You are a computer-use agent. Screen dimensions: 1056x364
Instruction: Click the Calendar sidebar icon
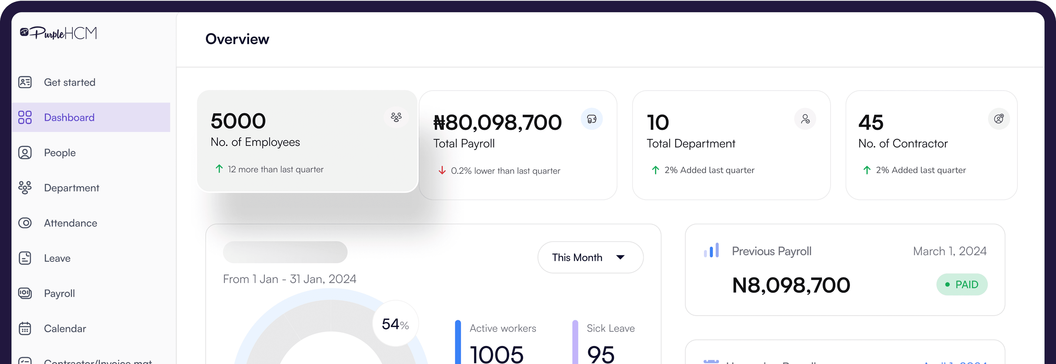click(x=25, y=329)
